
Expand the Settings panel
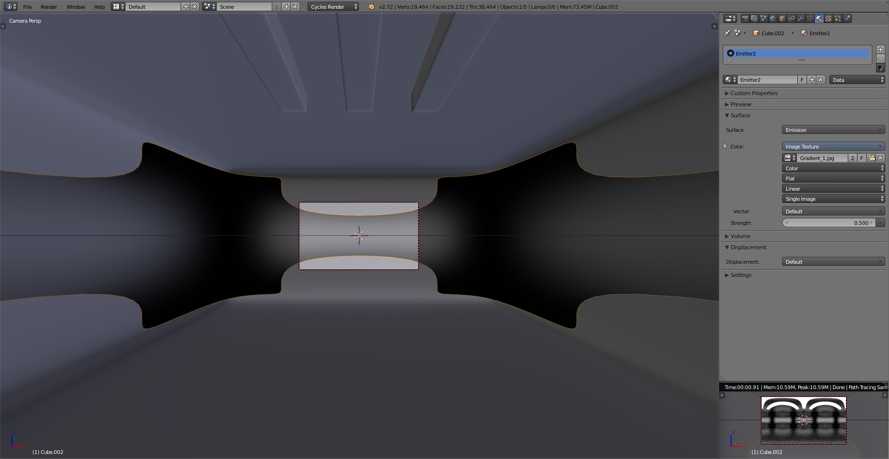(741, 275)
